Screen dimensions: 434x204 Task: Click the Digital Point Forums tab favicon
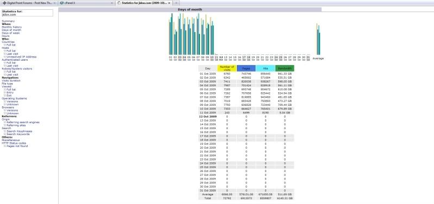4,3
